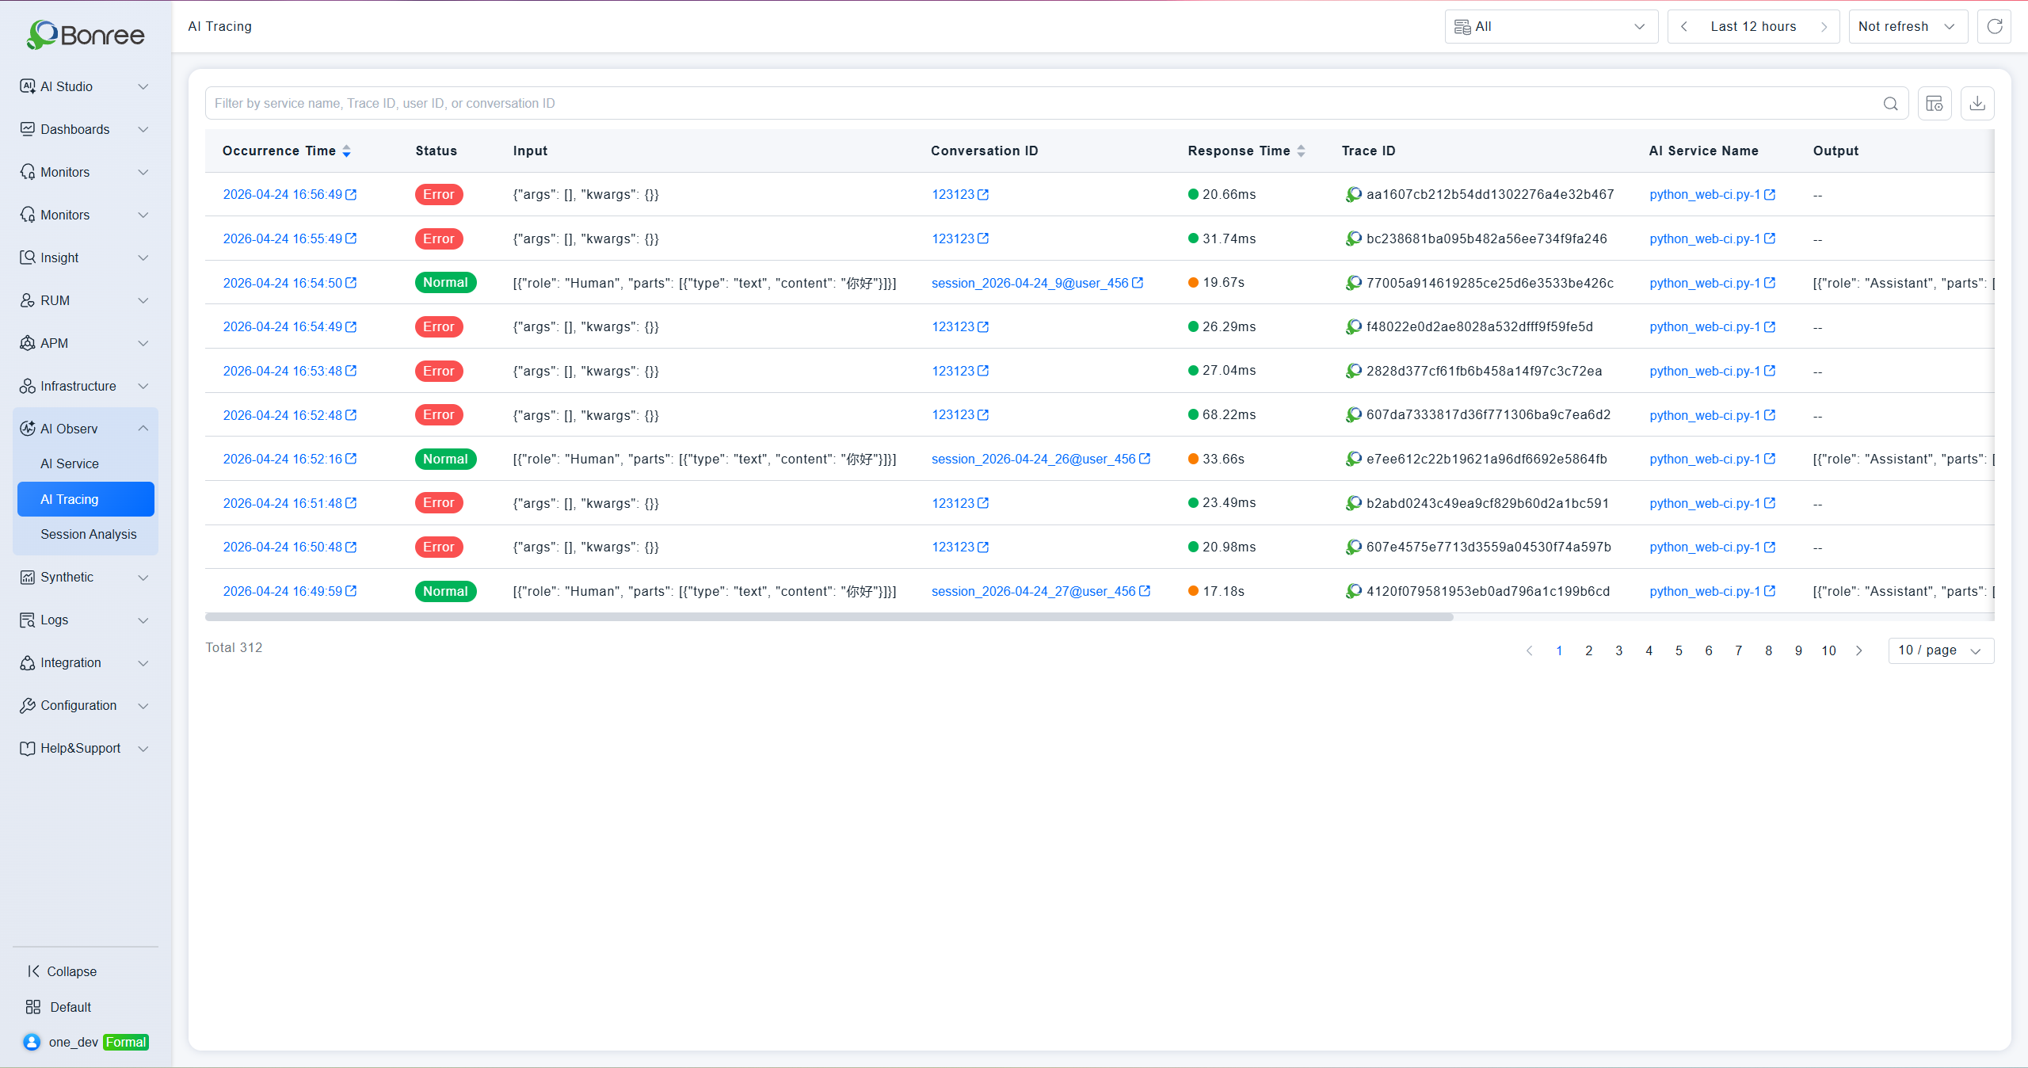
Task: Click the previous time range arrow
Action: [1684, 27]
